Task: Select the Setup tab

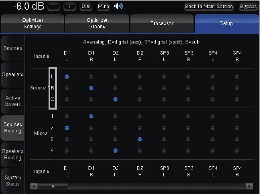Action: click(x=227, y=23)
